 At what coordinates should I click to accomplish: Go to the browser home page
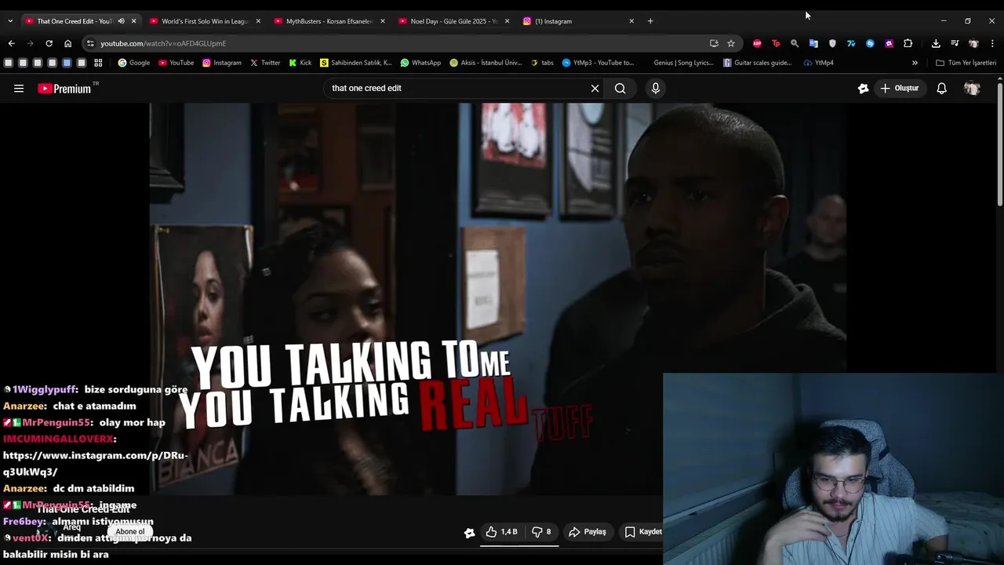click(x=67, y=43)
